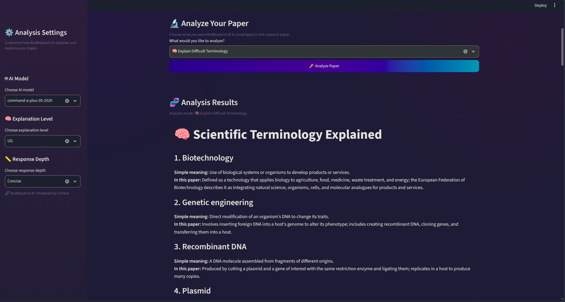Expand the explanation level dropdown chevron
565x302 pixels.
(x=75, y=141)
